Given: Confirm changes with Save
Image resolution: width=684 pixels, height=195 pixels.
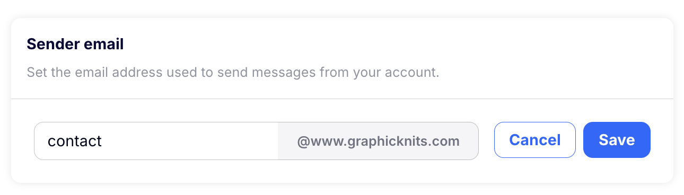Looking at the screenshot, I should [617, 140].
